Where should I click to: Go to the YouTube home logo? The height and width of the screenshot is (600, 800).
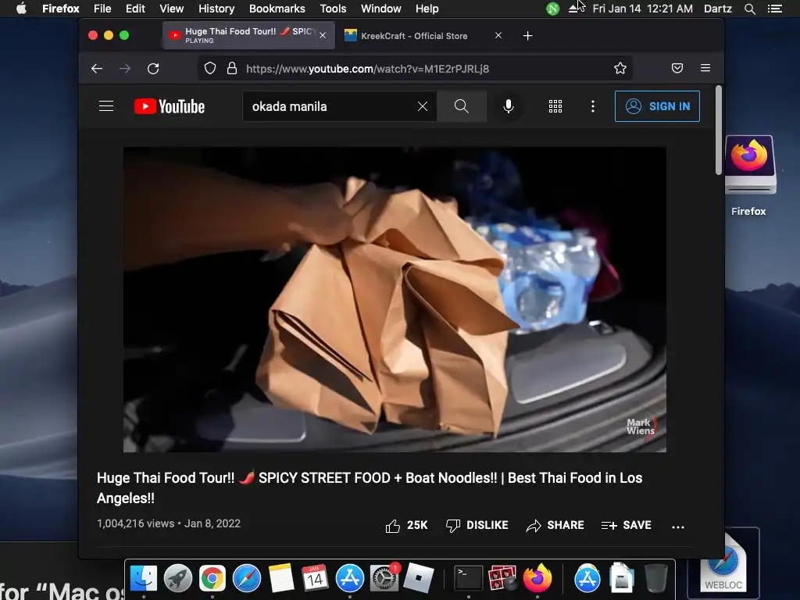[x=170, y=106]
